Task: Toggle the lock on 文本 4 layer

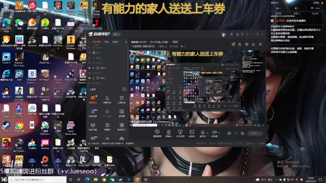Action: click(94, 68)
